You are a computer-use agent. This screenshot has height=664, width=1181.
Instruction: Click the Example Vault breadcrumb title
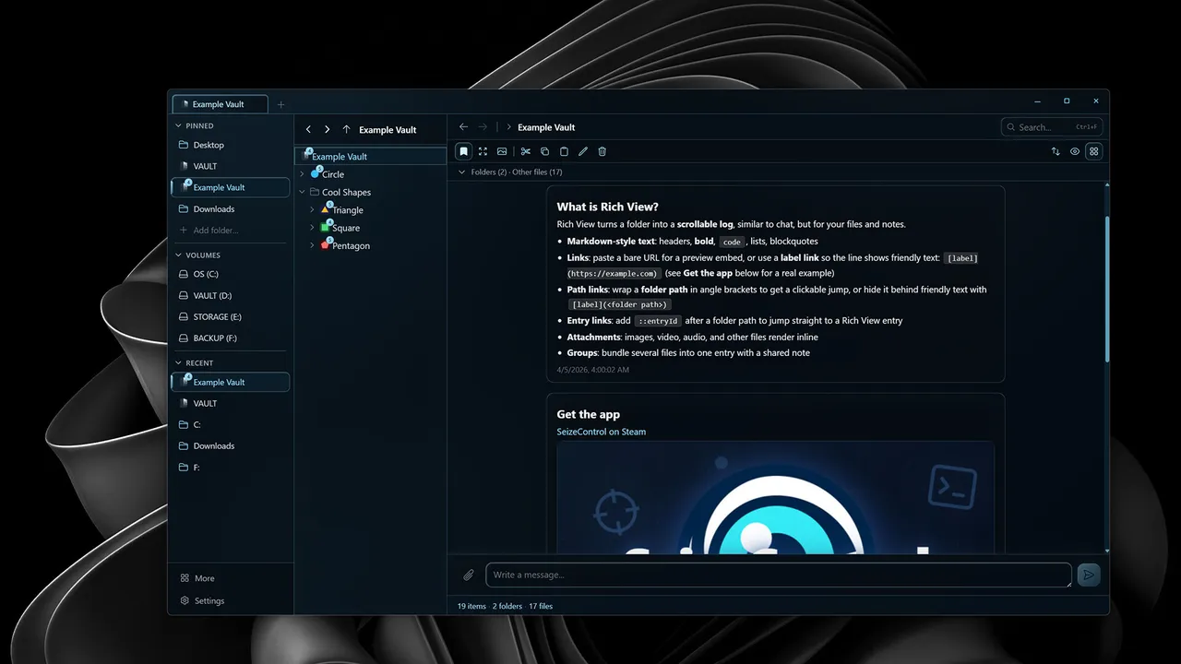tap(546, 127)
